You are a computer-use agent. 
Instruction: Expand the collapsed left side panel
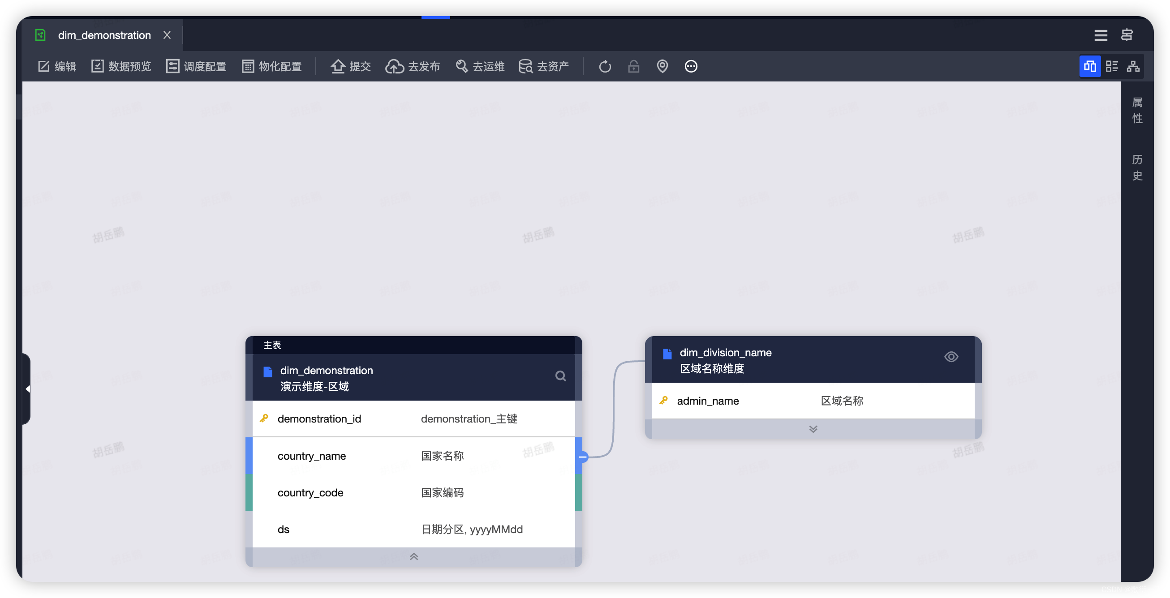point(27,389)
